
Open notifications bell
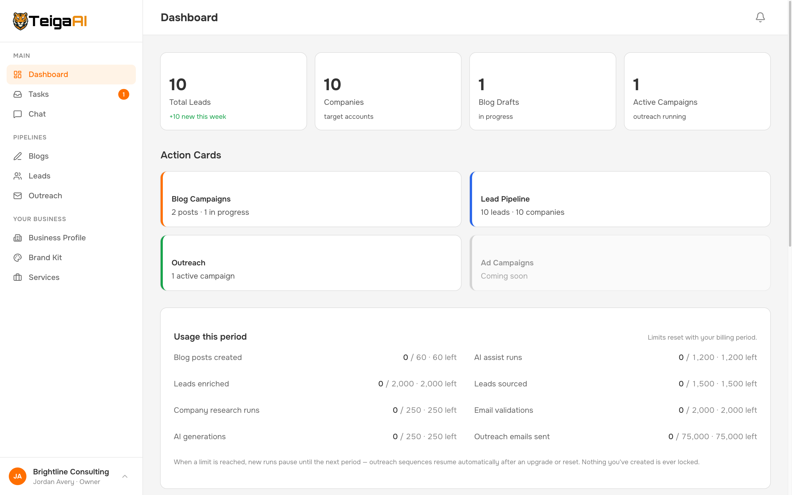(760, 17)
